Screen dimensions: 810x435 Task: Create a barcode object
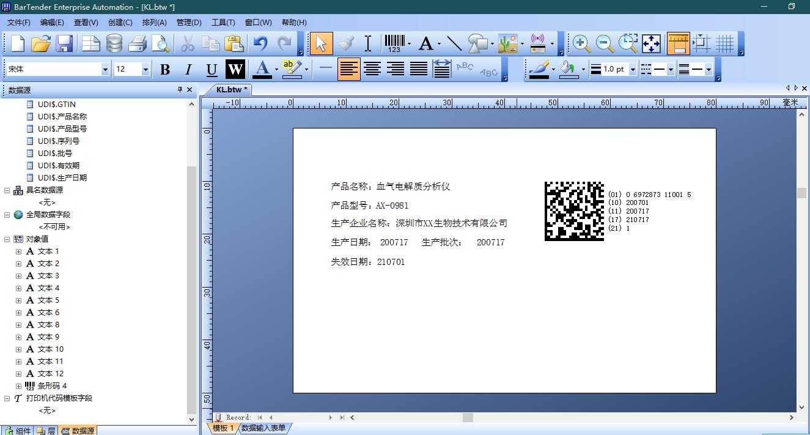point(394,43)
